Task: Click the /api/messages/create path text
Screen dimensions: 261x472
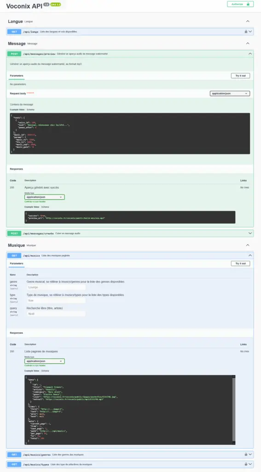Action: (x=38, y=233)
